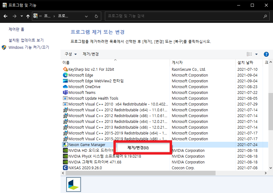Open the Control Panel Home link

click(x=16, y=29)
